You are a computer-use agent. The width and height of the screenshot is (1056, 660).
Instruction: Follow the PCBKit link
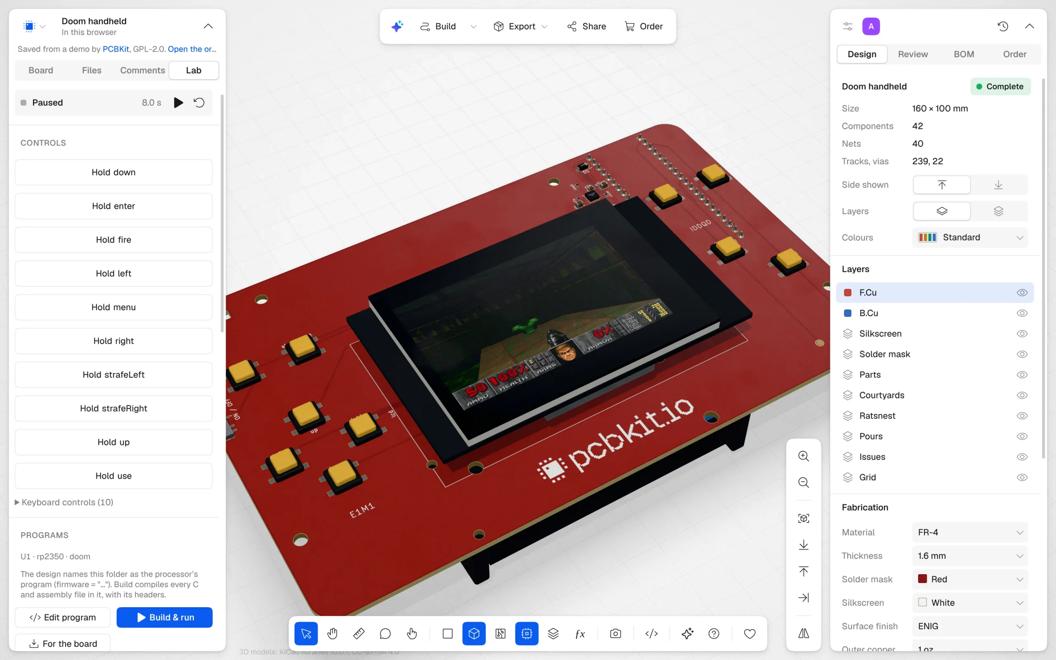pyautogui.click(x=115, y=49)
